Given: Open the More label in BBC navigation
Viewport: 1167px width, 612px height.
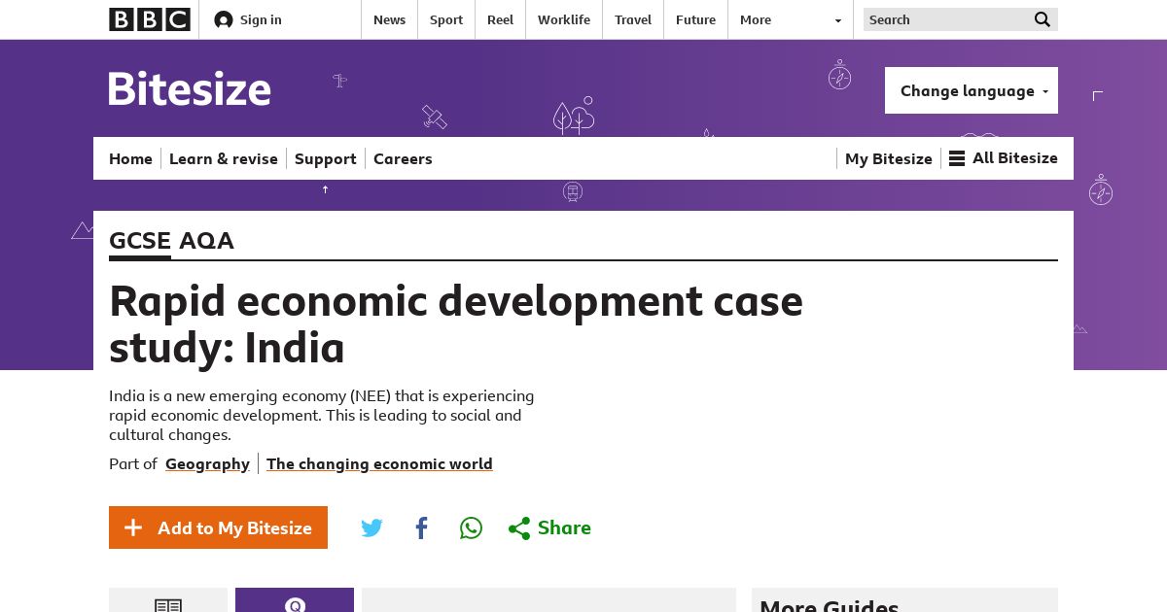Looking at the screenshot, I should click(756, 19).
